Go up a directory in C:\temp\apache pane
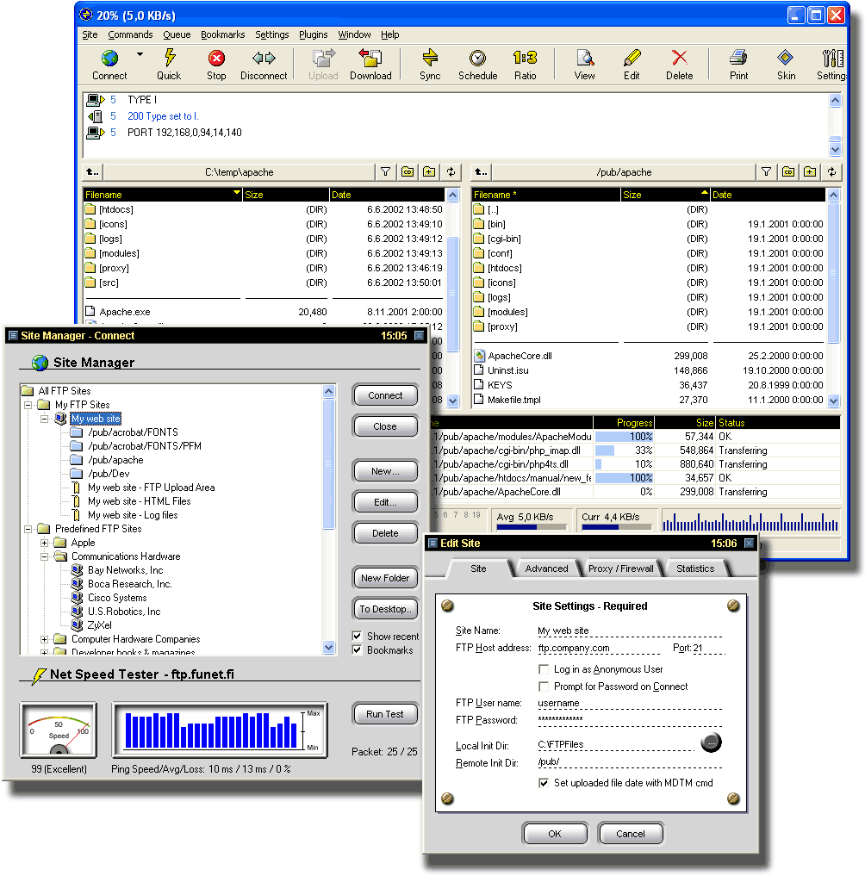Viewport: 865px width, 876px height. pos(93,172)
